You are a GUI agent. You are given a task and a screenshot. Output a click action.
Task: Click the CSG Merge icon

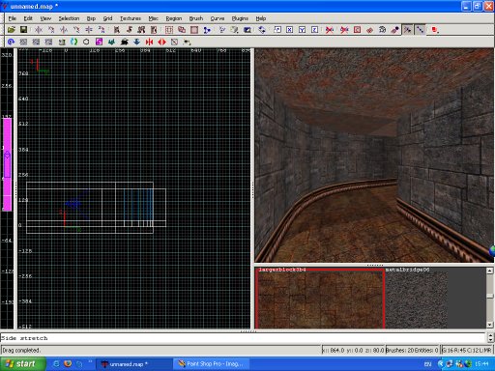[182, 30]
